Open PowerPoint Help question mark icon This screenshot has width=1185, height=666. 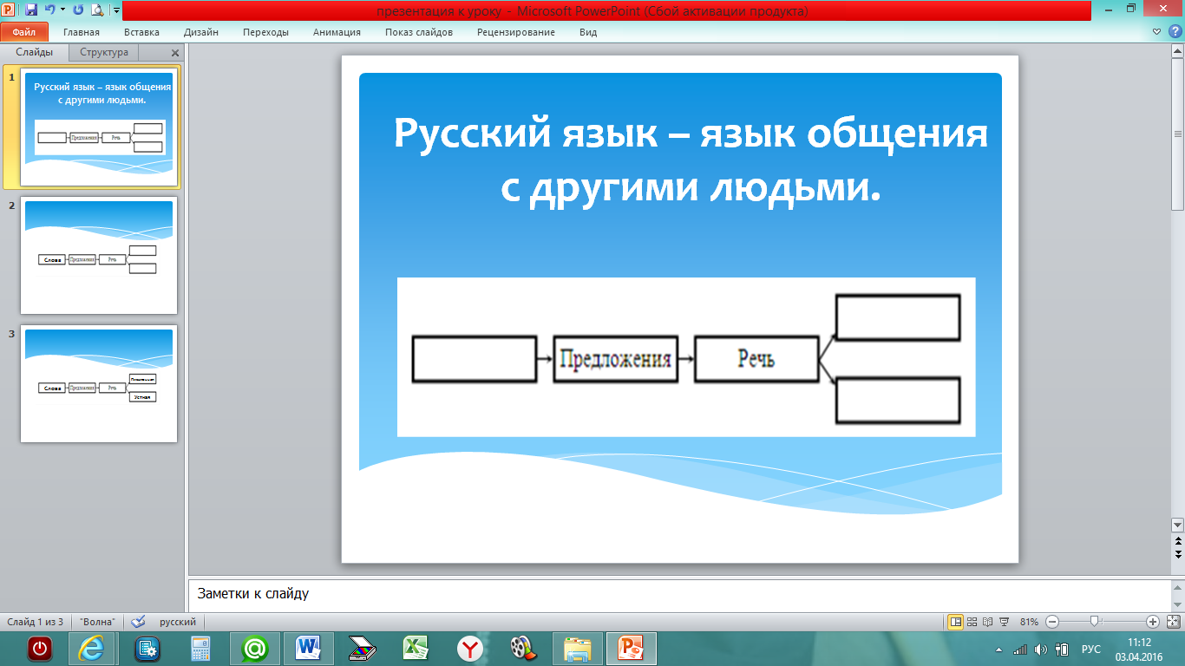coord(1175,32)
